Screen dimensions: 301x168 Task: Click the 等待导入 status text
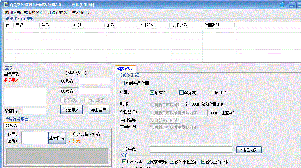[x=11, y=80]
